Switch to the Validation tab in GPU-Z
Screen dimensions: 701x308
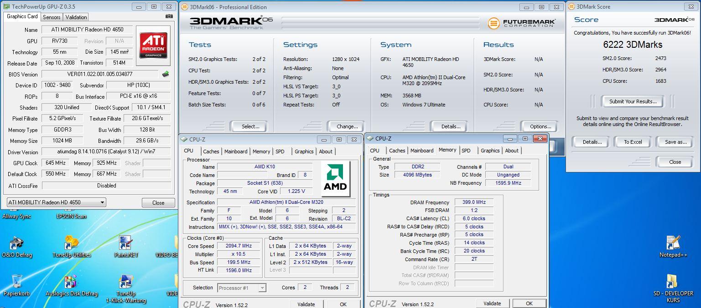(76, 17)
